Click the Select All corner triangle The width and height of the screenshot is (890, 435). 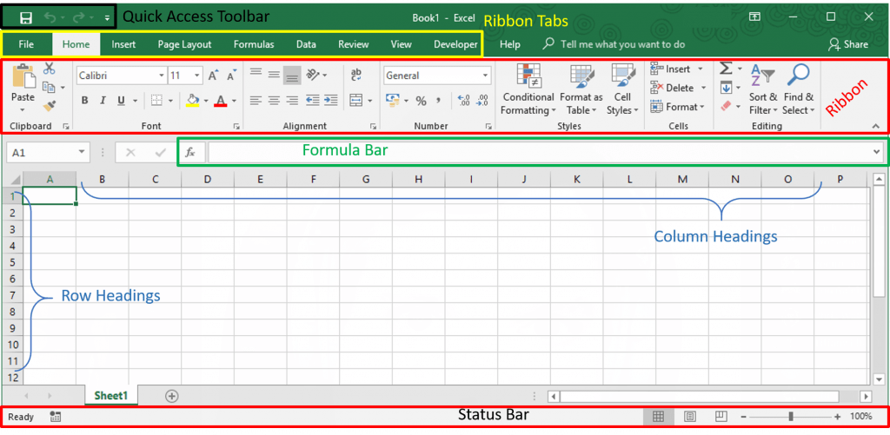pyautogui.click(x=14, y=179)
